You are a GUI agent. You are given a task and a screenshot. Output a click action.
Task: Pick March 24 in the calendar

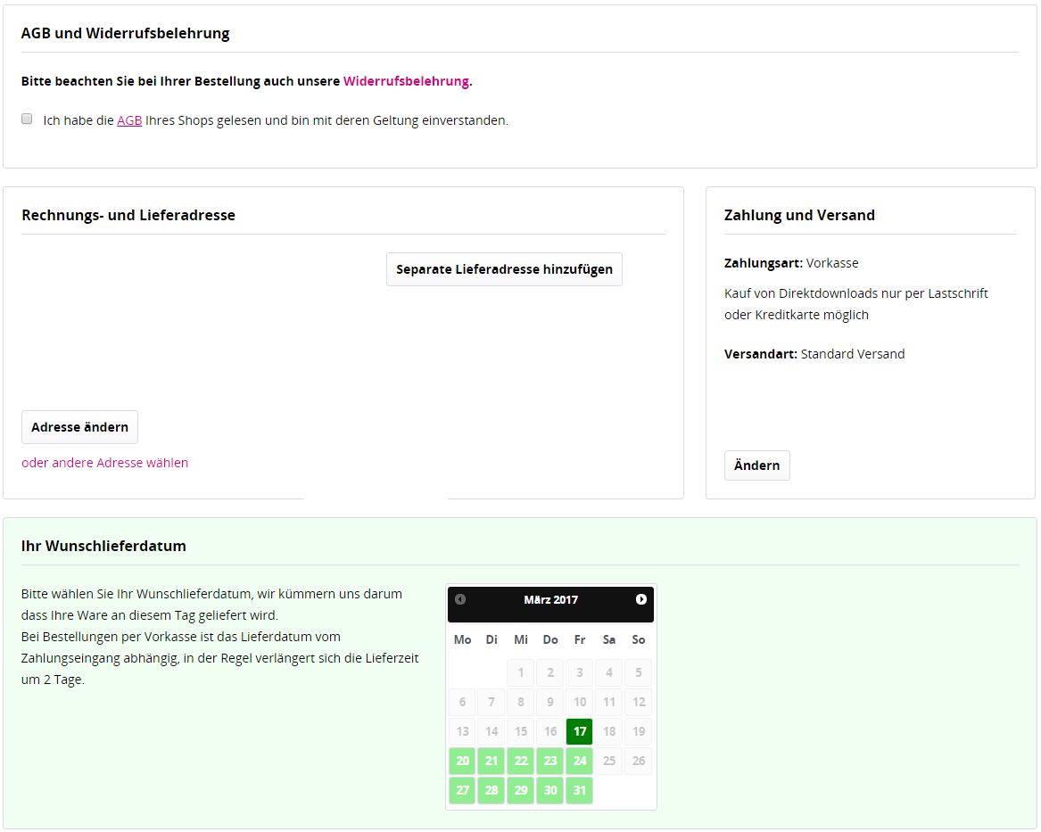coord(580,762)
